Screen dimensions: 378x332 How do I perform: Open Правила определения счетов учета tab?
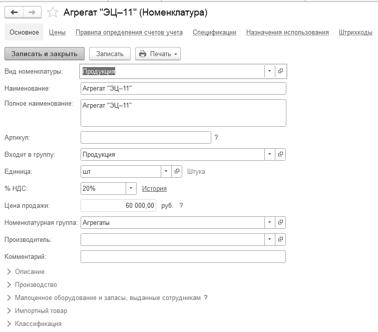click(x=129, y=33)
